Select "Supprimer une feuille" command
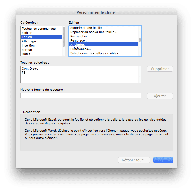This screenshot has width=193, height=191. coord(104,28)
